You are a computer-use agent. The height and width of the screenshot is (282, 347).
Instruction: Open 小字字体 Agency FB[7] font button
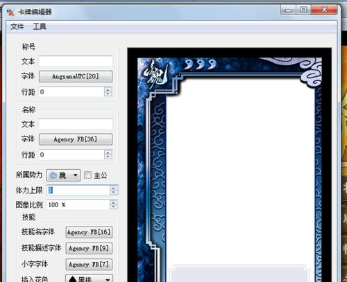89,265
